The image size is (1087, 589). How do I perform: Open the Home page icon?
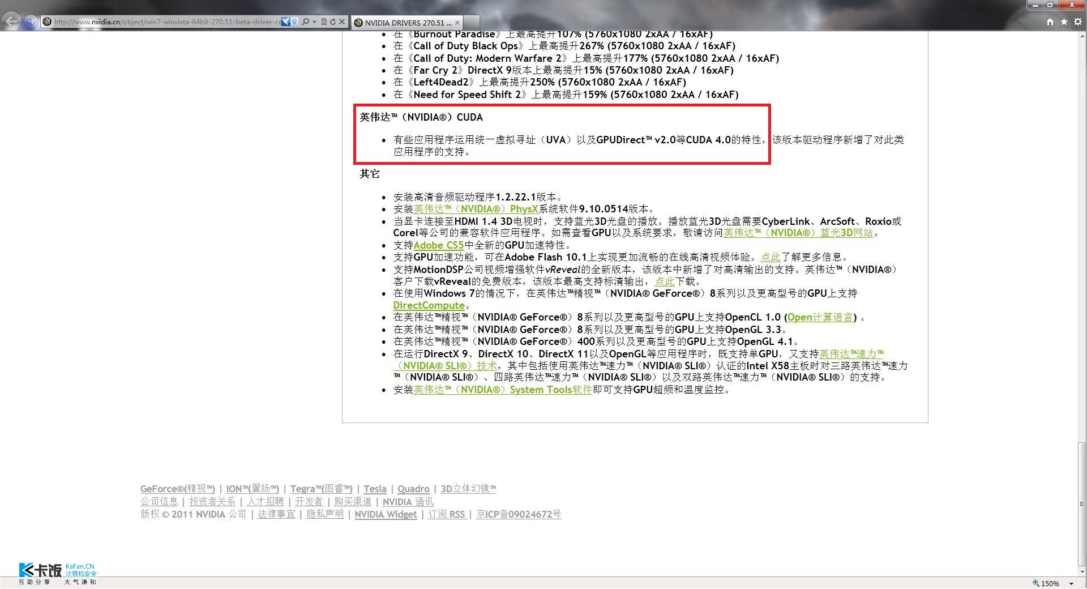click(1050, 22)
